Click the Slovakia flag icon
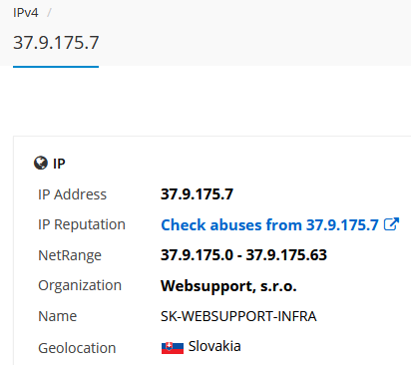411x365 pixels. tap(173, 348)
